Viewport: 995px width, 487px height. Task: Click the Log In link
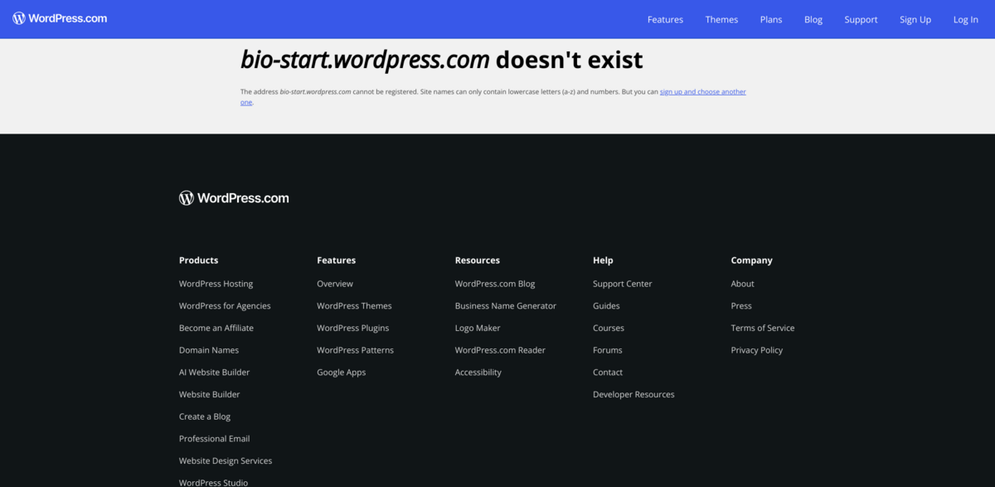click(965, 19)
